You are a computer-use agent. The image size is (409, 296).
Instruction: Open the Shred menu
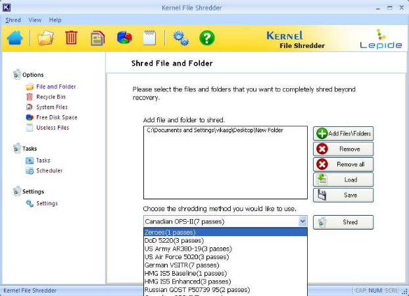tap(13, 20)
